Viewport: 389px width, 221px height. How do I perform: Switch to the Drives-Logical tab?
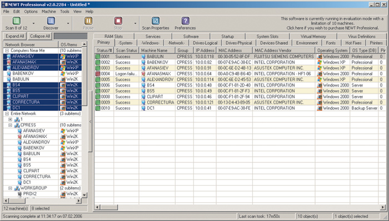pos(205,43)
